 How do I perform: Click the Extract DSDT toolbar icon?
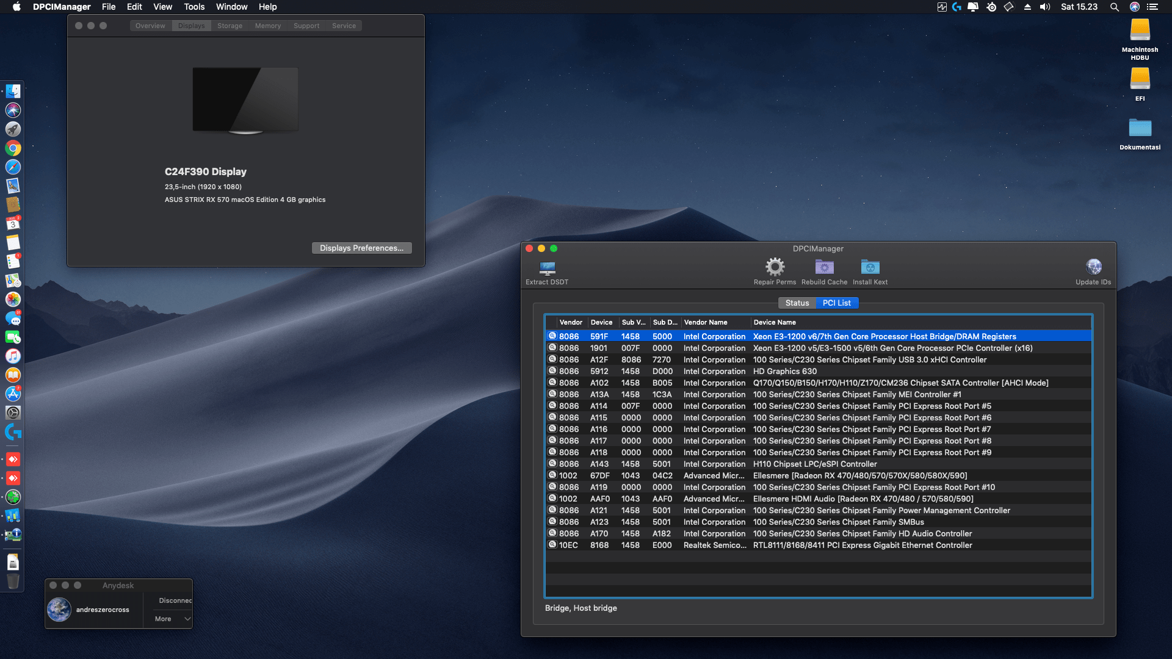547,268
